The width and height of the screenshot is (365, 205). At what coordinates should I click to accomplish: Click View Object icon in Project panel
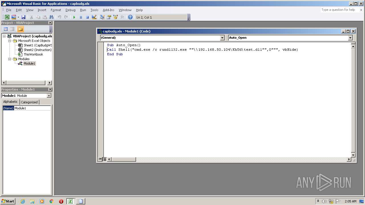coord(12,29)
